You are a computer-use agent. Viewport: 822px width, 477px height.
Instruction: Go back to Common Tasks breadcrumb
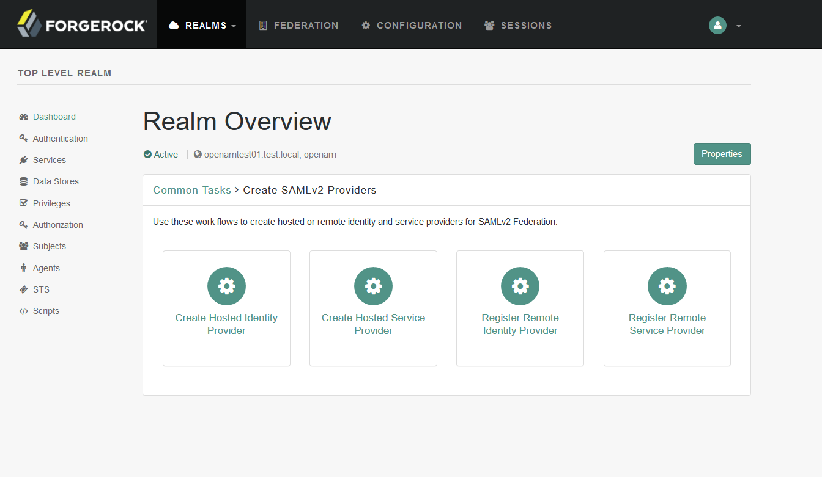[x=192, y=190]
